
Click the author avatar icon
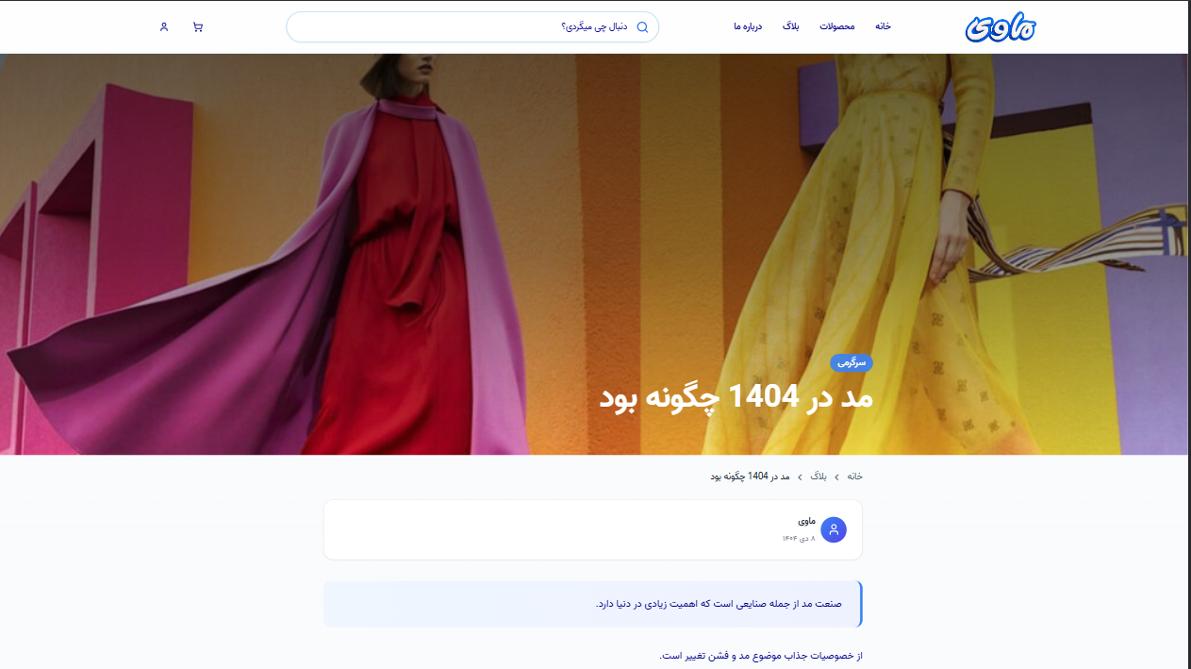tap(834, 530)
